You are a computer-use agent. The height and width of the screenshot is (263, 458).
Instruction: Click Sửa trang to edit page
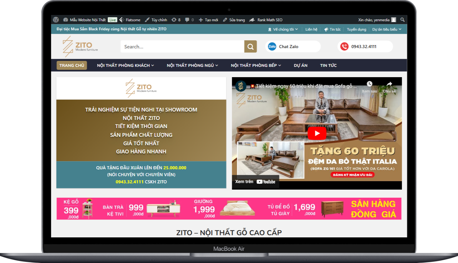point(234,20)
